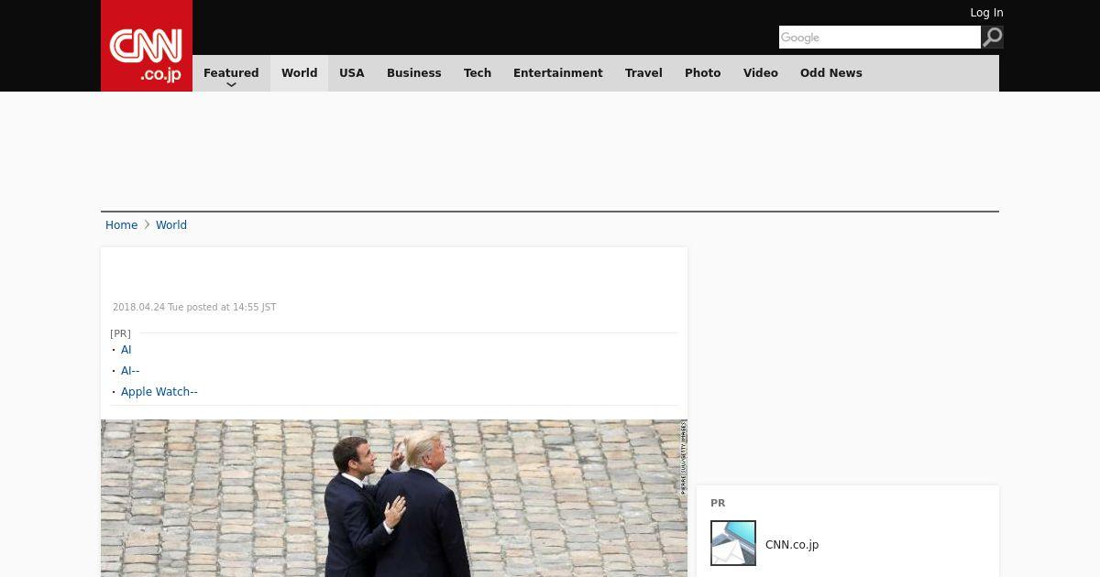
Task: Click the CNN.co.jp logo
Action: coord(147,46)
